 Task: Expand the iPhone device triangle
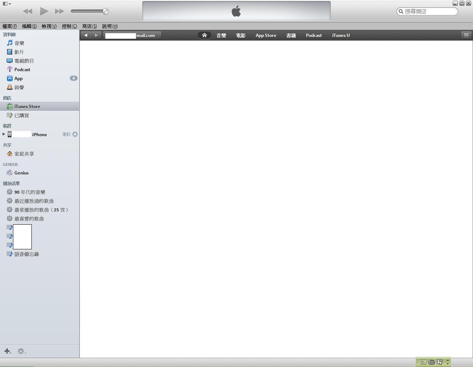pyautogui.click(x=4, y=134)
